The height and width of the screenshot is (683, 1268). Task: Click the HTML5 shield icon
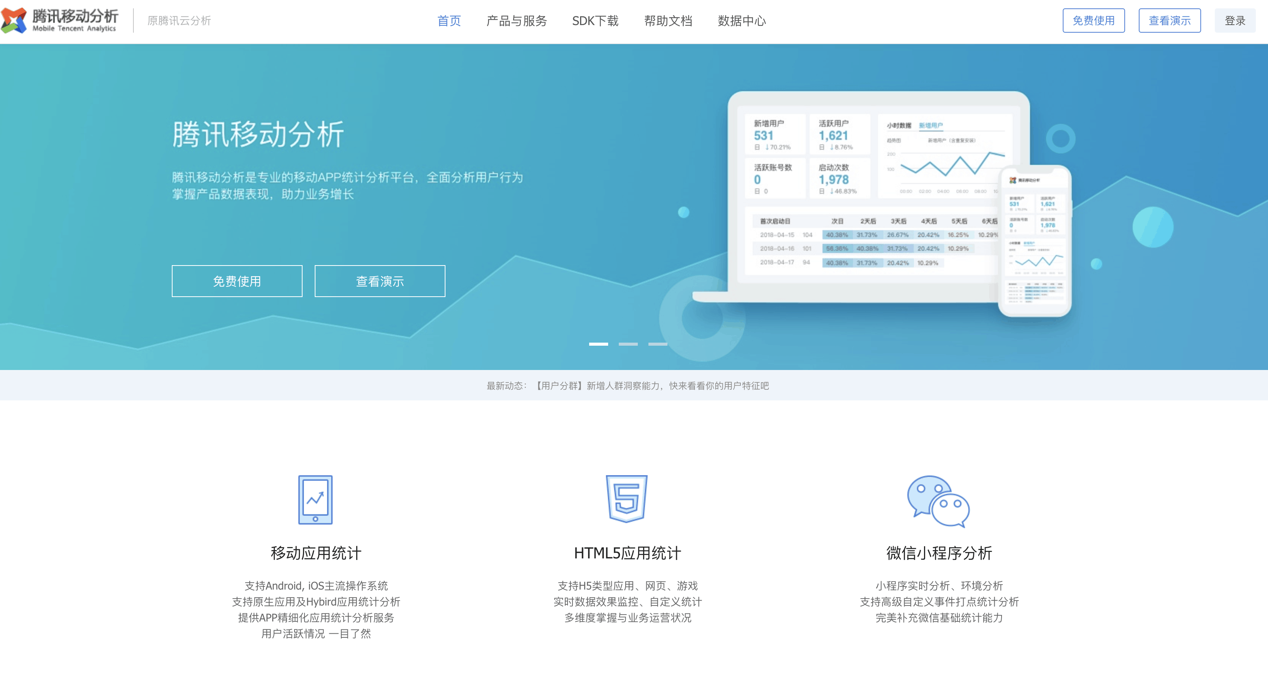tap(627, 498)
